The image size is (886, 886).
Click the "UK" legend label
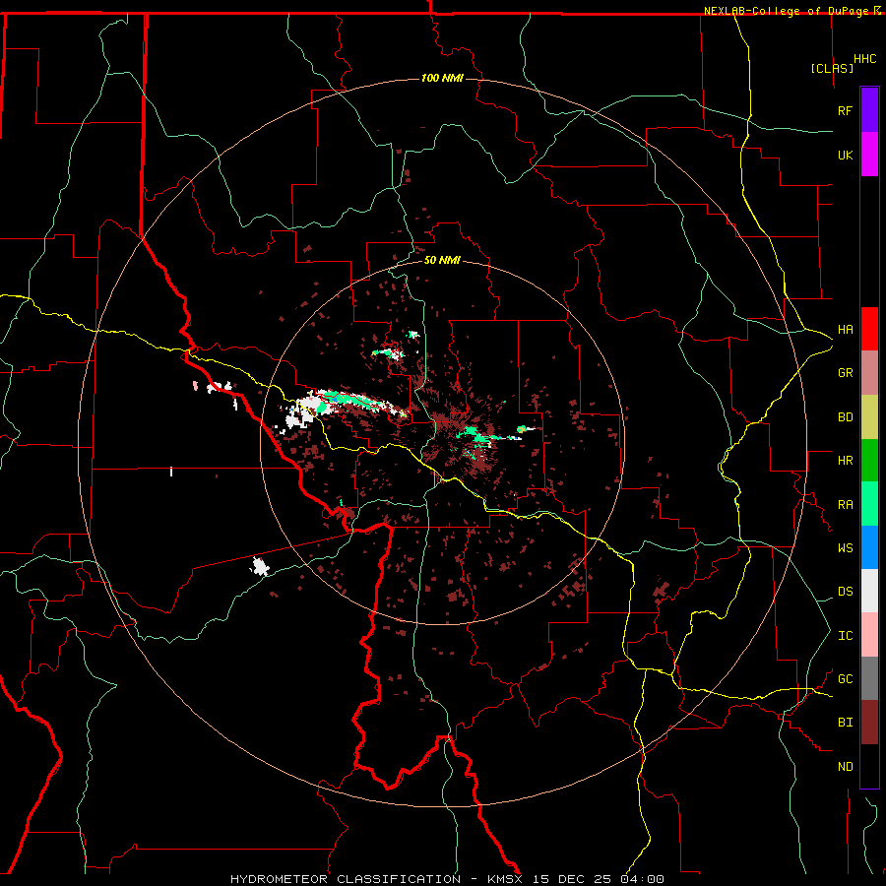845,155
